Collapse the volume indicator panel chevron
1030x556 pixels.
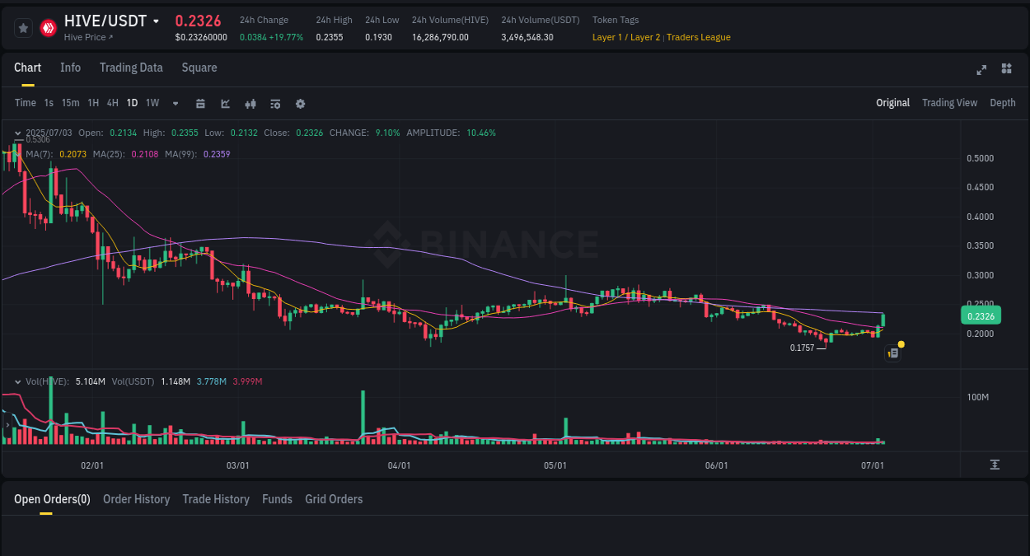click(x=16, y=381)
